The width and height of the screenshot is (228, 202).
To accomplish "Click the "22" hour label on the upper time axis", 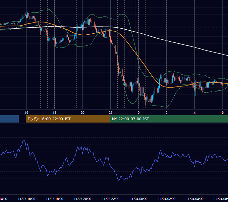I will (111, 113).
